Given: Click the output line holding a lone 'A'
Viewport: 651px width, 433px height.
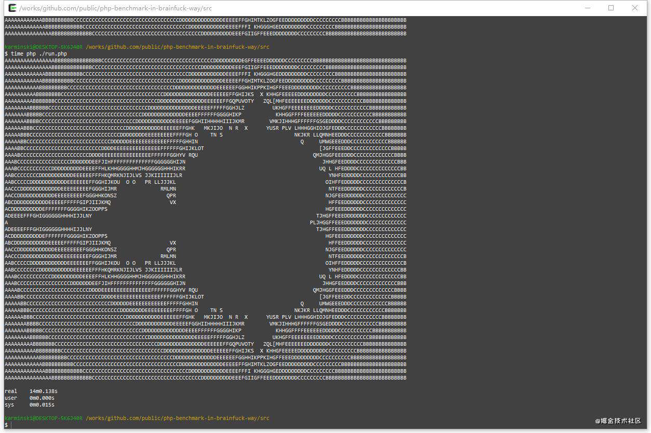Looking at the screenshot, I should (6, 222).
